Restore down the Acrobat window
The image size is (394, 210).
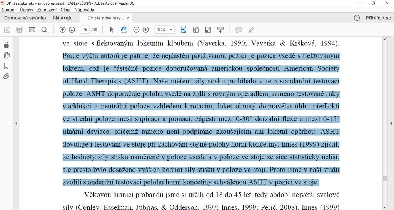click(x=374, y=3)
